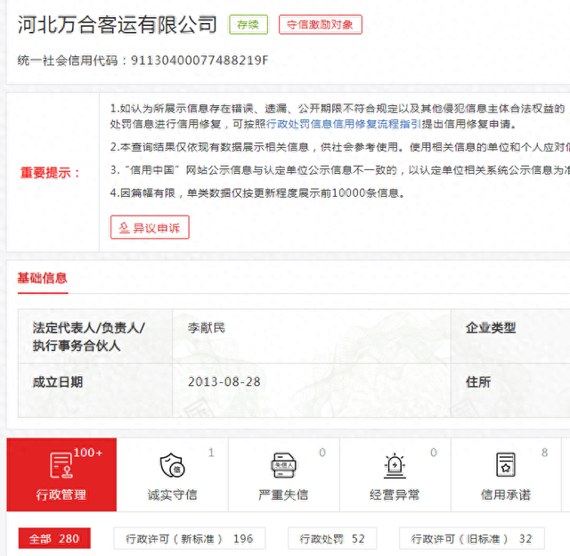
Task: Click the 信用承诺 certificate icon
Action: coord(506,465)
